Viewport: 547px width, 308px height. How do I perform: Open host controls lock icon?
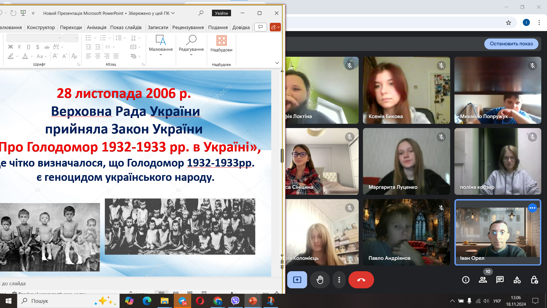point(534,280)
